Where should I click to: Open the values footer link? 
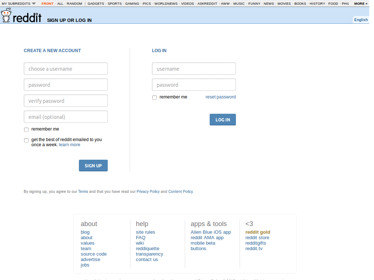click(x=88, y=243)
